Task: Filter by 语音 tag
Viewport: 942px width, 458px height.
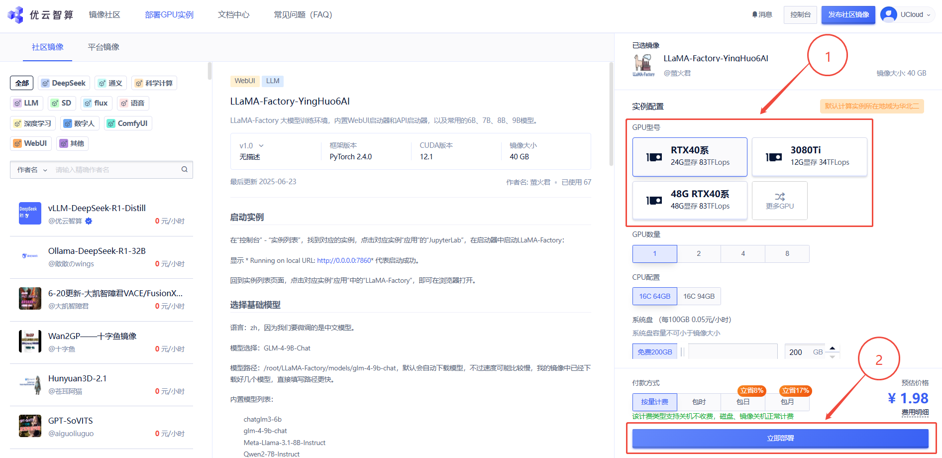Action: (x=133, y=103)
